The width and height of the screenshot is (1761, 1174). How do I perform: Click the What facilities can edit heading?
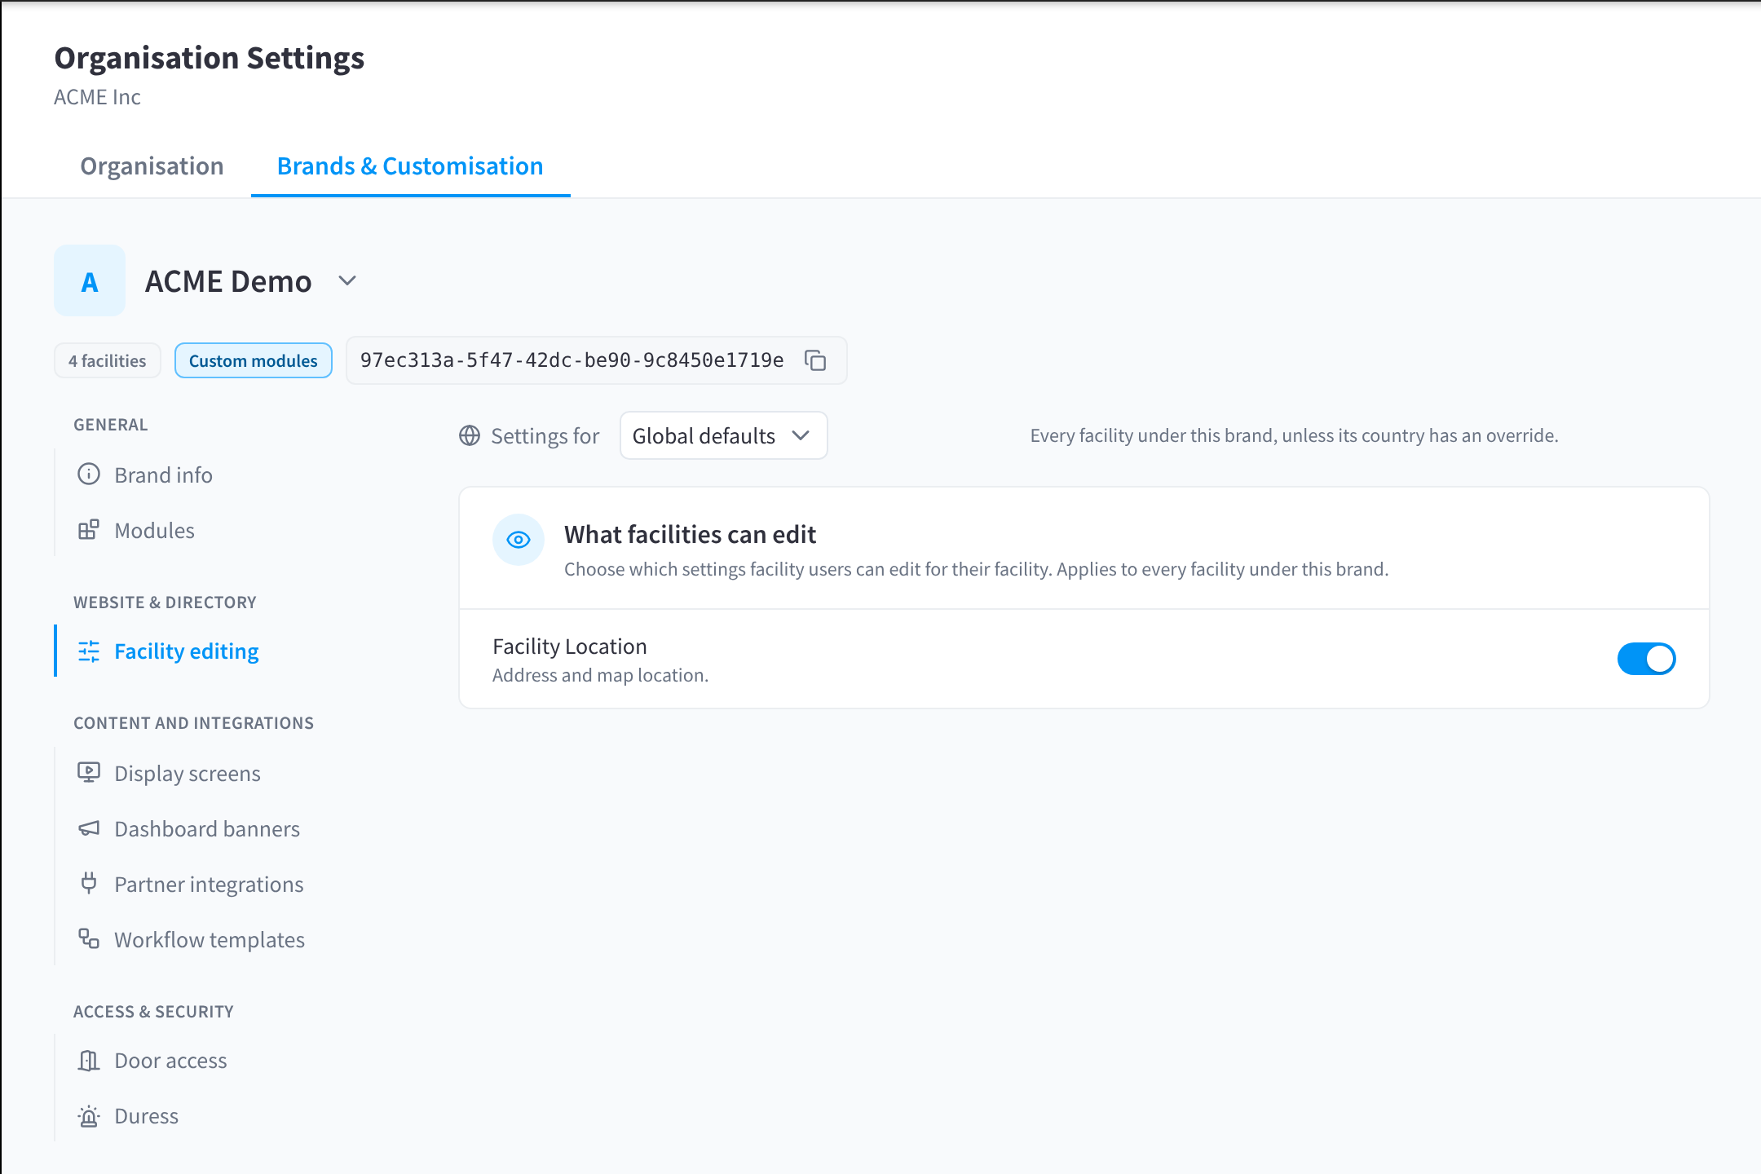[x=690, y=534]
